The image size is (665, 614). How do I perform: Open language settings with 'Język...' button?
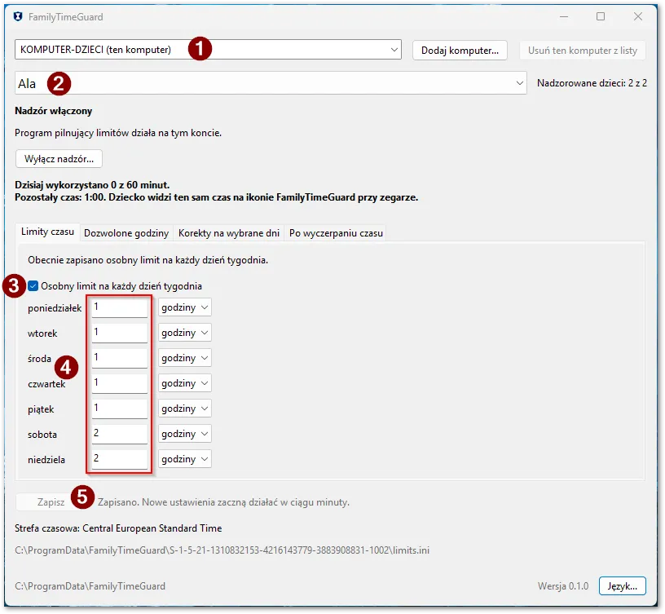pos(622,586)
